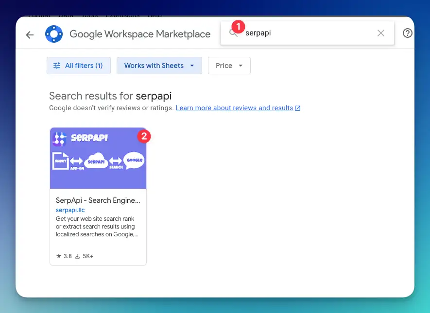430x313 pixels.
Task: Clear the search field with the X
Action: tap(380, 33)
